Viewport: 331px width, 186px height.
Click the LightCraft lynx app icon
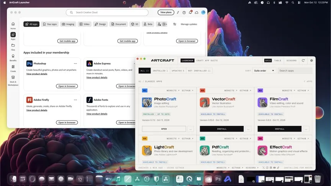click(147, 150)
